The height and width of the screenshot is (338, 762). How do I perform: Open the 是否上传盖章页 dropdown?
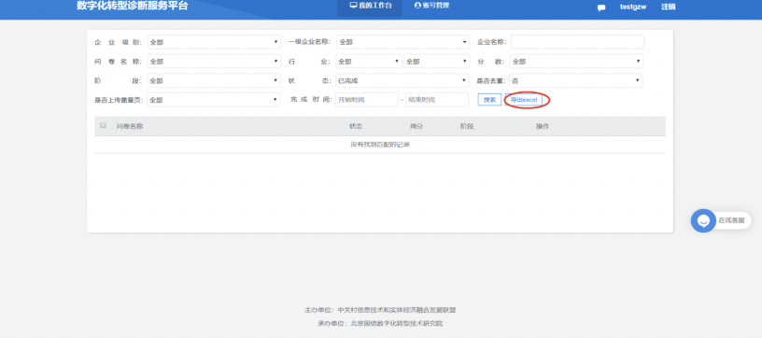coord(213,100)
